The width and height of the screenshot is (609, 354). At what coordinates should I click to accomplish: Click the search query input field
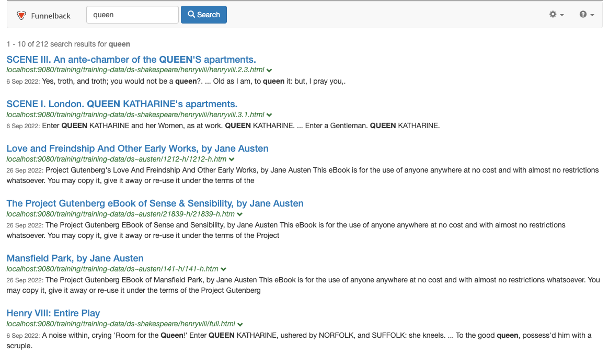tap(132, 15)
